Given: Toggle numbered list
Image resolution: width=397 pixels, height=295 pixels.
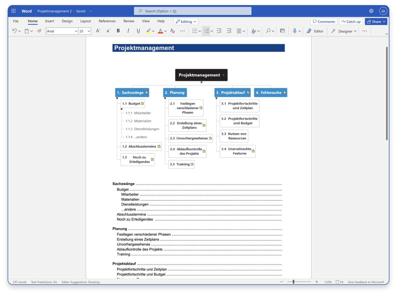Looking at the screenshot, I should click(207, 31).
